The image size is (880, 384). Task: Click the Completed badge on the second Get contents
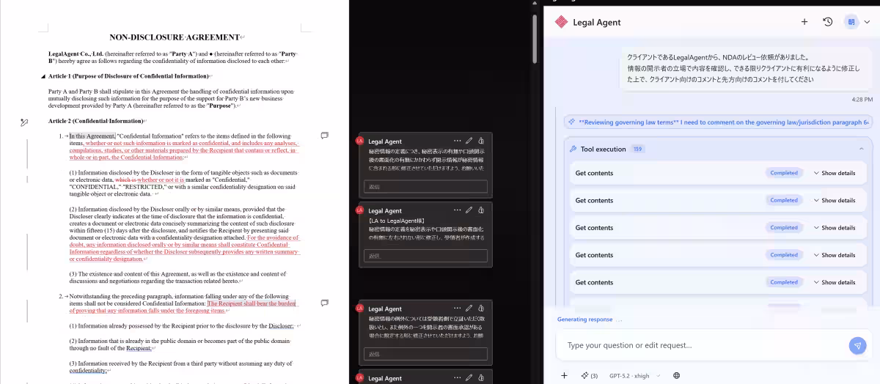coord(783,200)
